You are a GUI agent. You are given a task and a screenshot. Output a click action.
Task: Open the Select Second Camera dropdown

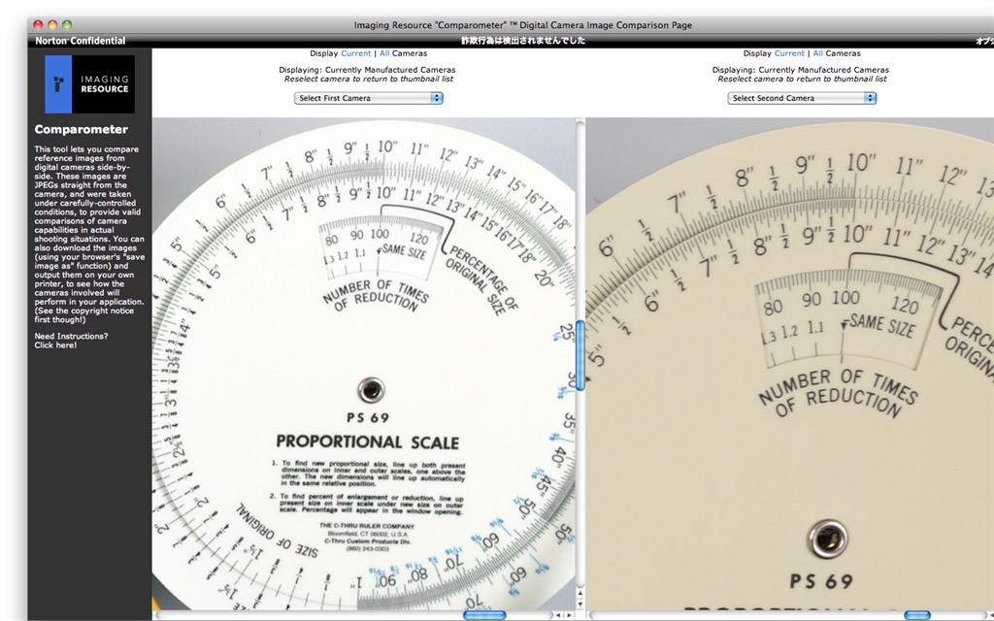coord(802,98)
